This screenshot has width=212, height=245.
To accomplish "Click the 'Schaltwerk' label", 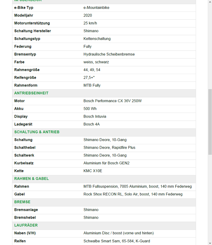I will pos(24,155).
